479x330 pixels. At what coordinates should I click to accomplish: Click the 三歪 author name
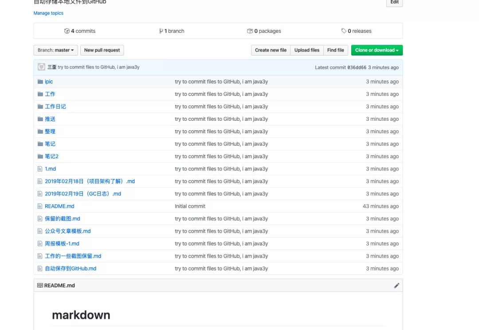(x=52, y=67)
